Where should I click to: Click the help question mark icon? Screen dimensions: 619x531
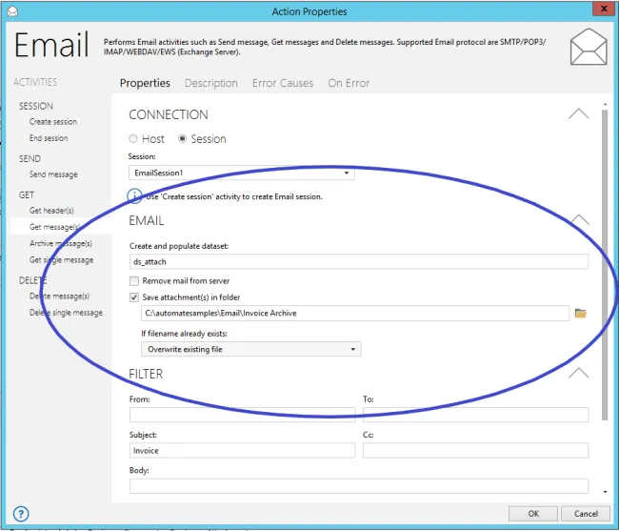(x=21, y=514)
